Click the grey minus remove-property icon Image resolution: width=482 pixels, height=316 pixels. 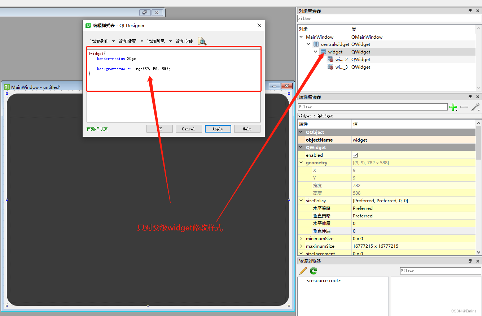tap(464, 107)
